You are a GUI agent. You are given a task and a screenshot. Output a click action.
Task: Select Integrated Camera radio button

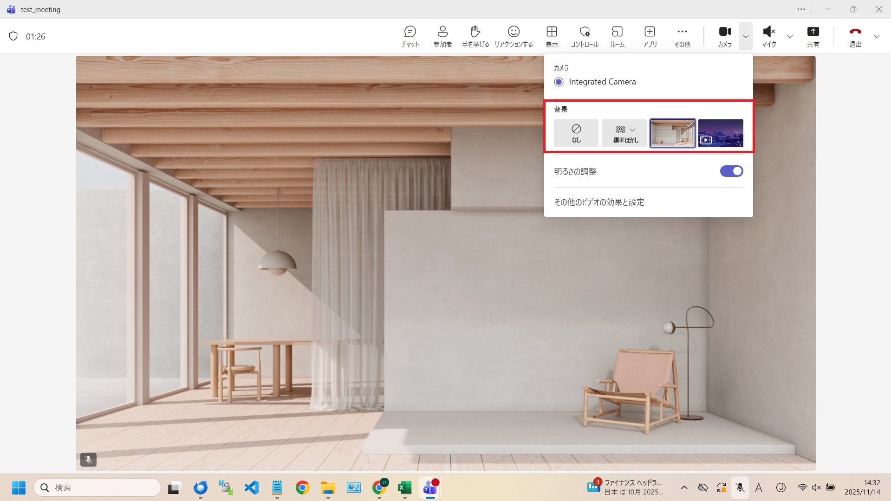point(559,82)
